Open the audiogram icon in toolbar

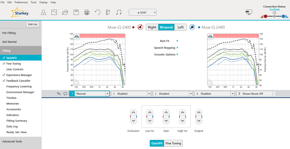(54, 13)
